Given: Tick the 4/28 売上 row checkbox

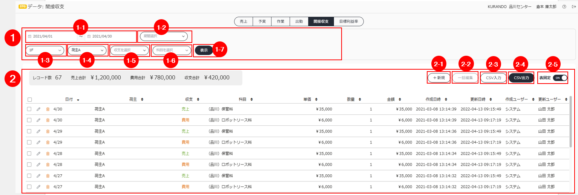Looking at the screenshot, I should point(29,154).
